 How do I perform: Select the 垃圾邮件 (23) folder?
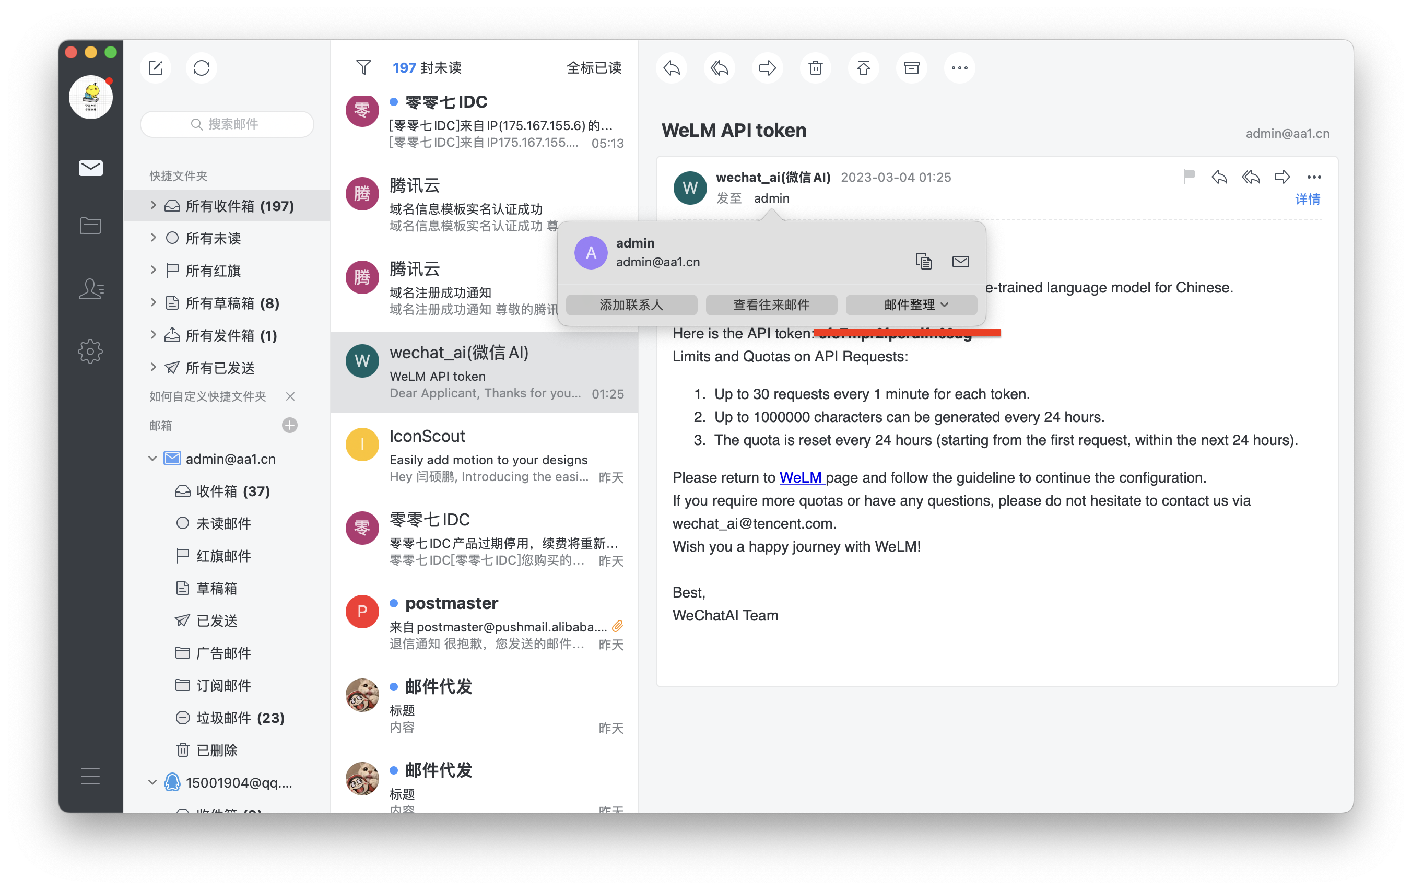(x=228, y=718)
